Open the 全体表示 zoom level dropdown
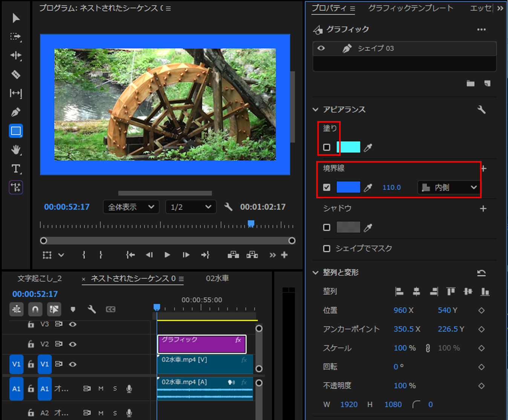The image size is (508, 420). click(131, 207)
